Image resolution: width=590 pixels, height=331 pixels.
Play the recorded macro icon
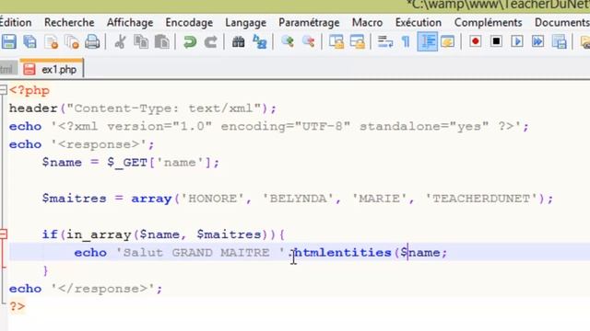(x=517, y=41)
